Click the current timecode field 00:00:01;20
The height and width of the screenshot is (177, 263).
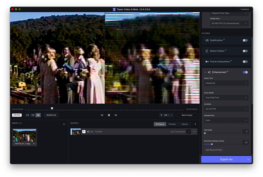(51, 115)
